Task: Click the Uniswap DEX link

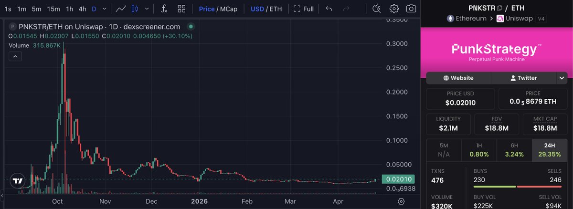Action: [x=514, y=19]
